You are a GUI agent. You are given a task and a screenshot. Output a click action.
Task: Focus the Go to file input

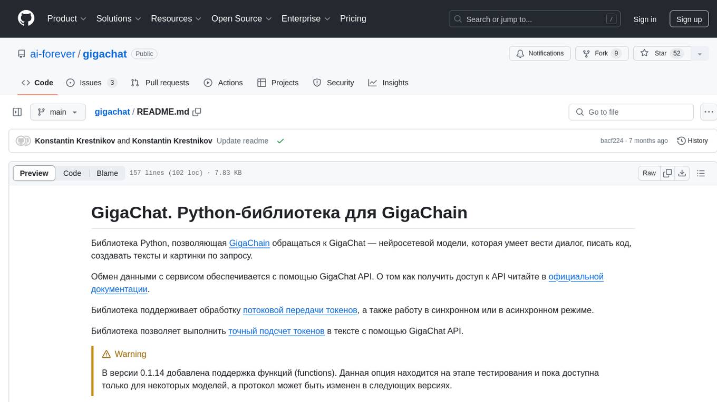[x=631, y=112]
